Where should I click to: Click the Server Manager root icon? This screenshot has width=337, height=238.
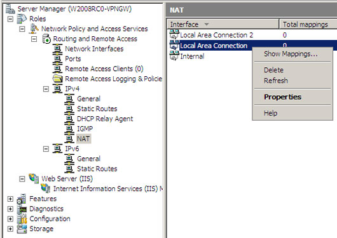click(10, 9)
